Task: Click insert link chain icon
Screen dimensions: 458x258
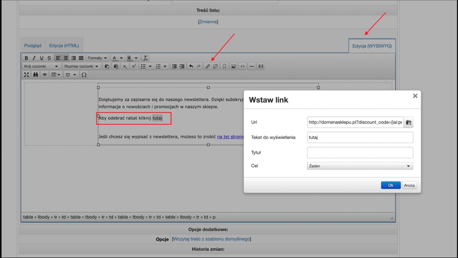Action: [208, 66]
